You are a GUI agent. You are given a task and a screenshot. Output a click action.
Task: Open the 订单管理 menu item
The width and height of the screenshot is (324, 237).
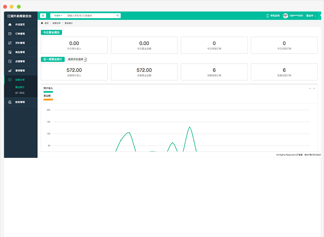coord(21,34)
